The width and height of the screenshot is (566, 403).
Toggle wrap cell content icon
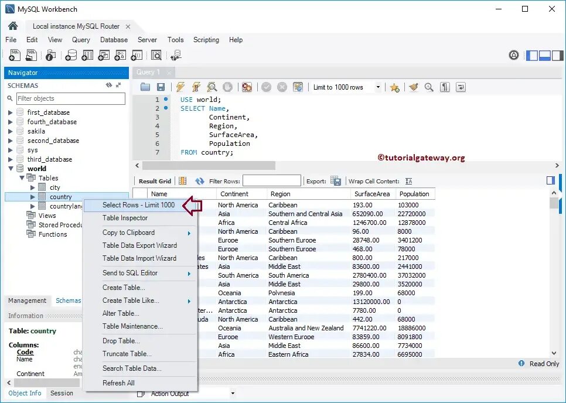[x=408, y=181]
